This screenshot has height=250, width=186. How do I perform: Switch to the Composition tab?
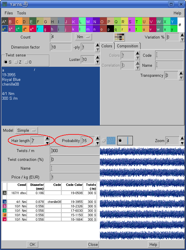pyautogui.click(x=128, y=46)
